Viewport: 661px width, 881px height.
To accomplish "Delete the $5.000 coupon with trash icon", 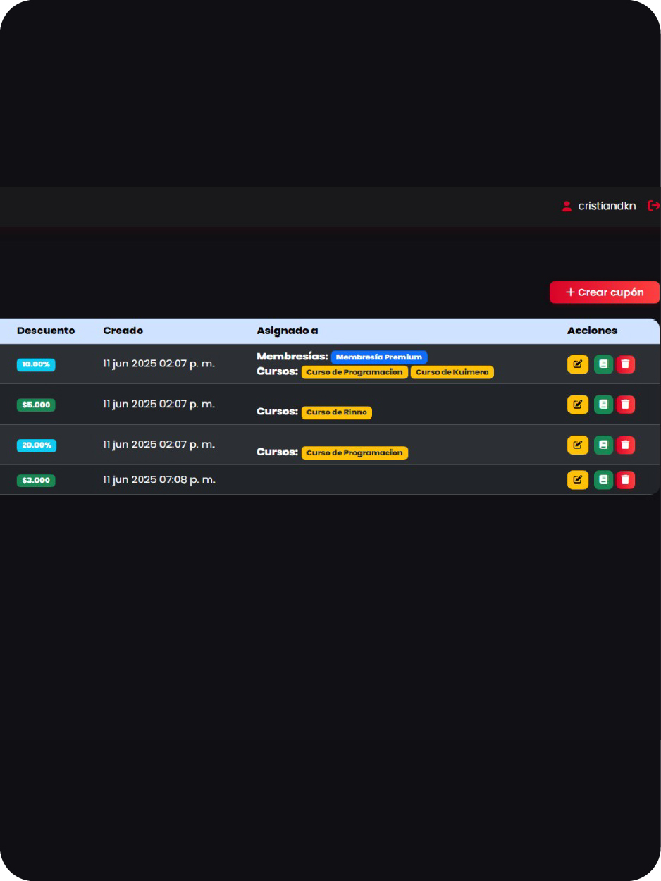I will (625, 405).
